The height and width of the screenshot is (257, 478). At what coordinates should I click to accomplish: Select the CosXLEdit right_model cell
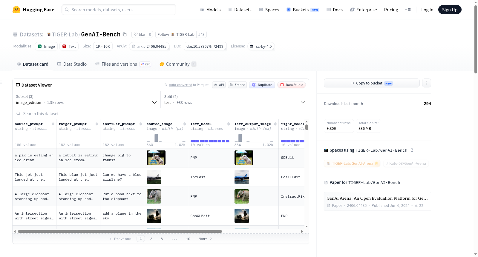tap(292, 177)
